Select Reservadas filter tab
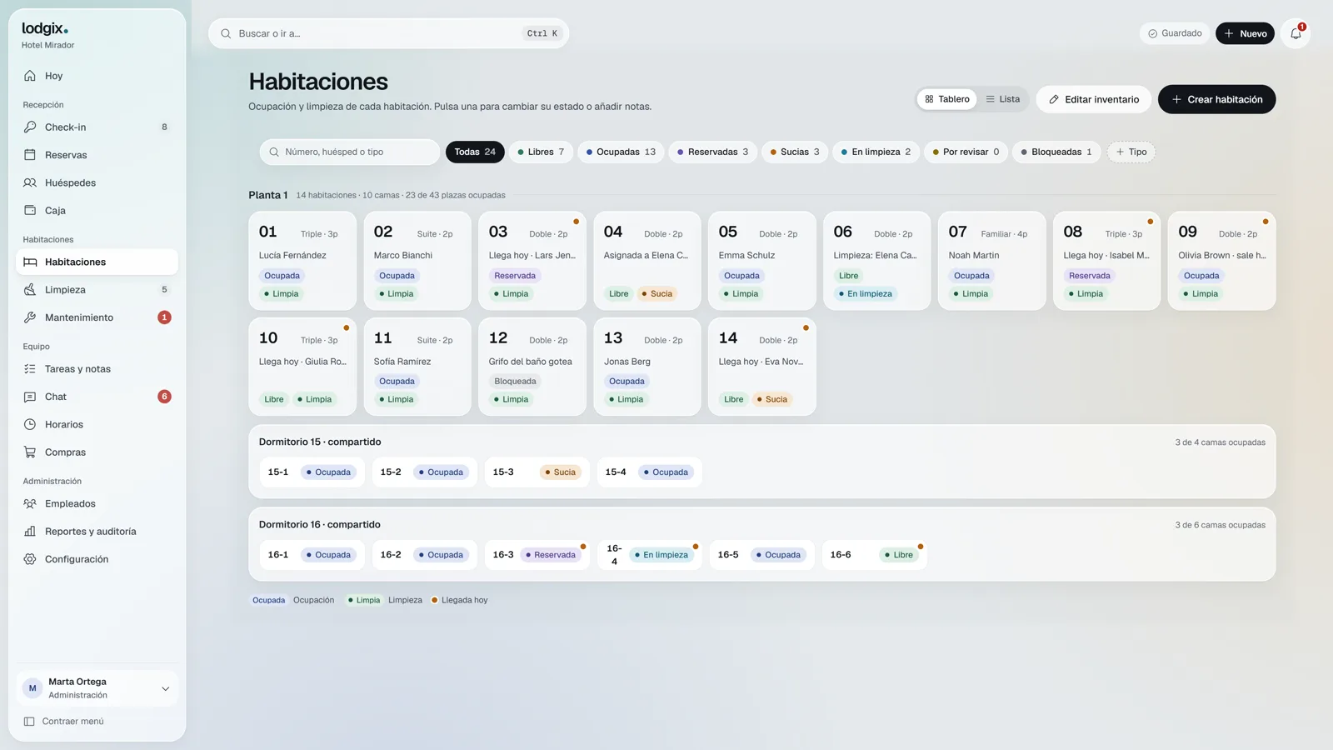The image size is (1333, 750). pyautogui.click(x=712, y=152)
